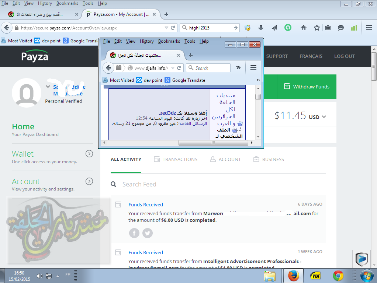The image size is (377, 283).
Task: Open the Account circled arrow
Action: pyautogui.click(x=89, y=181)
